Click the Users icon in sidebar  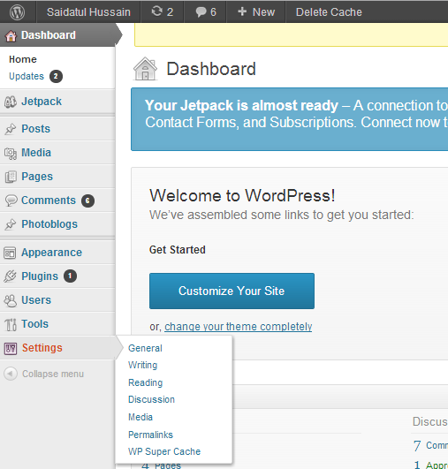[x=11, y=300]
